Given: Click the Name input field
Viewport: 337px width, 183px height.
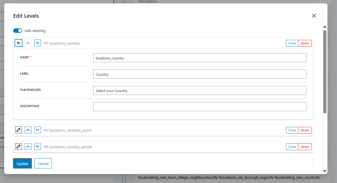Looking at the screenshot, I should (x=200, y=58).
